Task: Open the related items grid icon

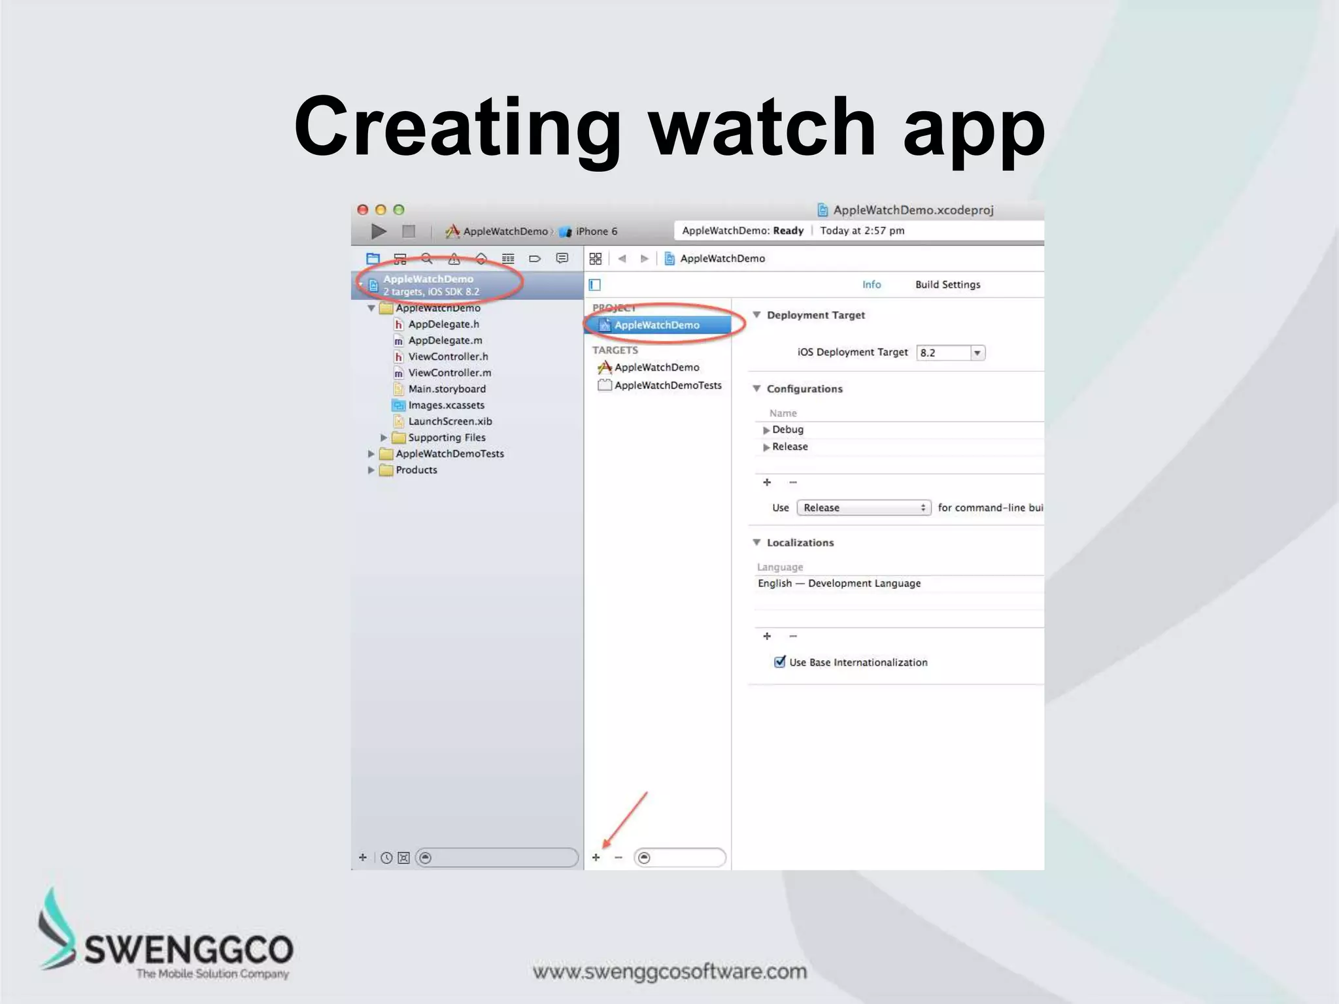Action: pyautogui.click(x=595, y=259)
